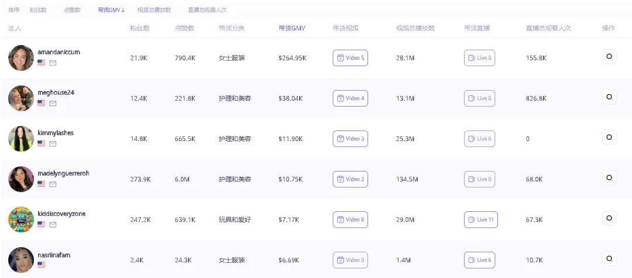Click 达人 column header

15,28
